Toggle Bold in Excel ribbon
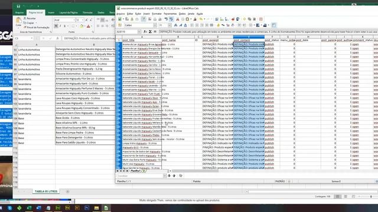Screen dimensions: 378x212 coord(56,26)
